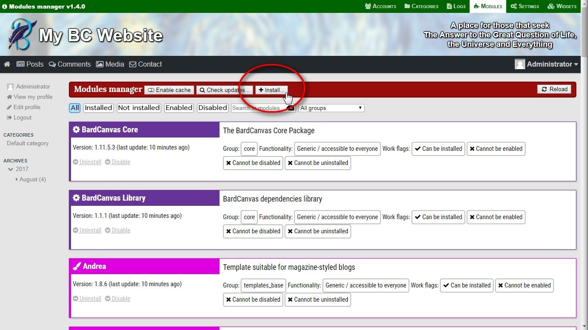The image size is (588, 330).
Task: Click Can be installed flag on Andrea
Action: click(x=467, y=285)
